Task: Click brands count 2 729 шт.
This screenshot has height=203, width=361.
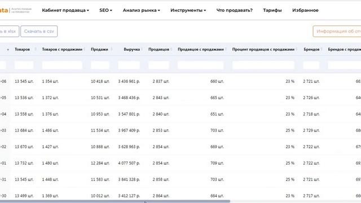Action: click(311, 130)
